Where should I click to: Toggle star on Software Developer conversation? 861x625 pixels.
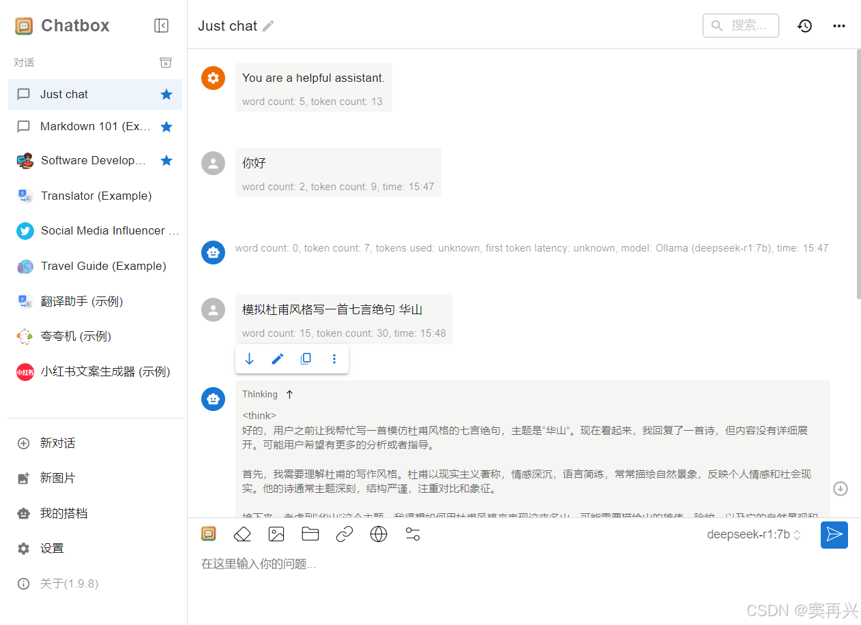click(x=166, y=160)
